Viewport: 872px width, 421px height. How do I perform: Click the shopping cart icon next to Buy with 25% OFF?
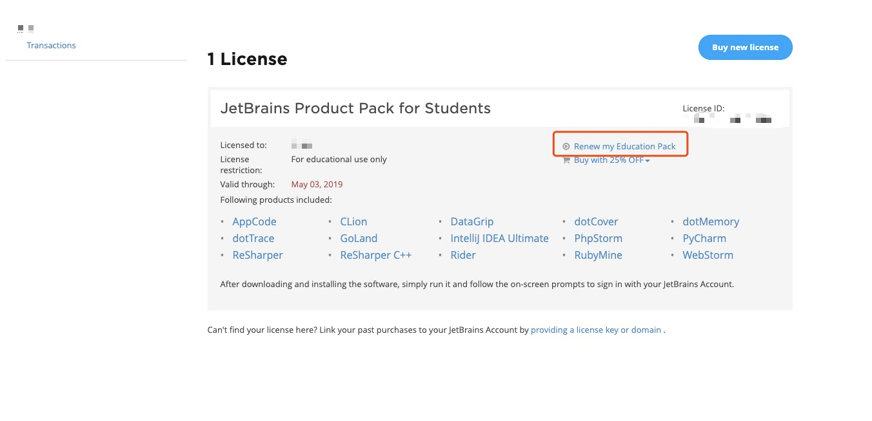[566, 160]
